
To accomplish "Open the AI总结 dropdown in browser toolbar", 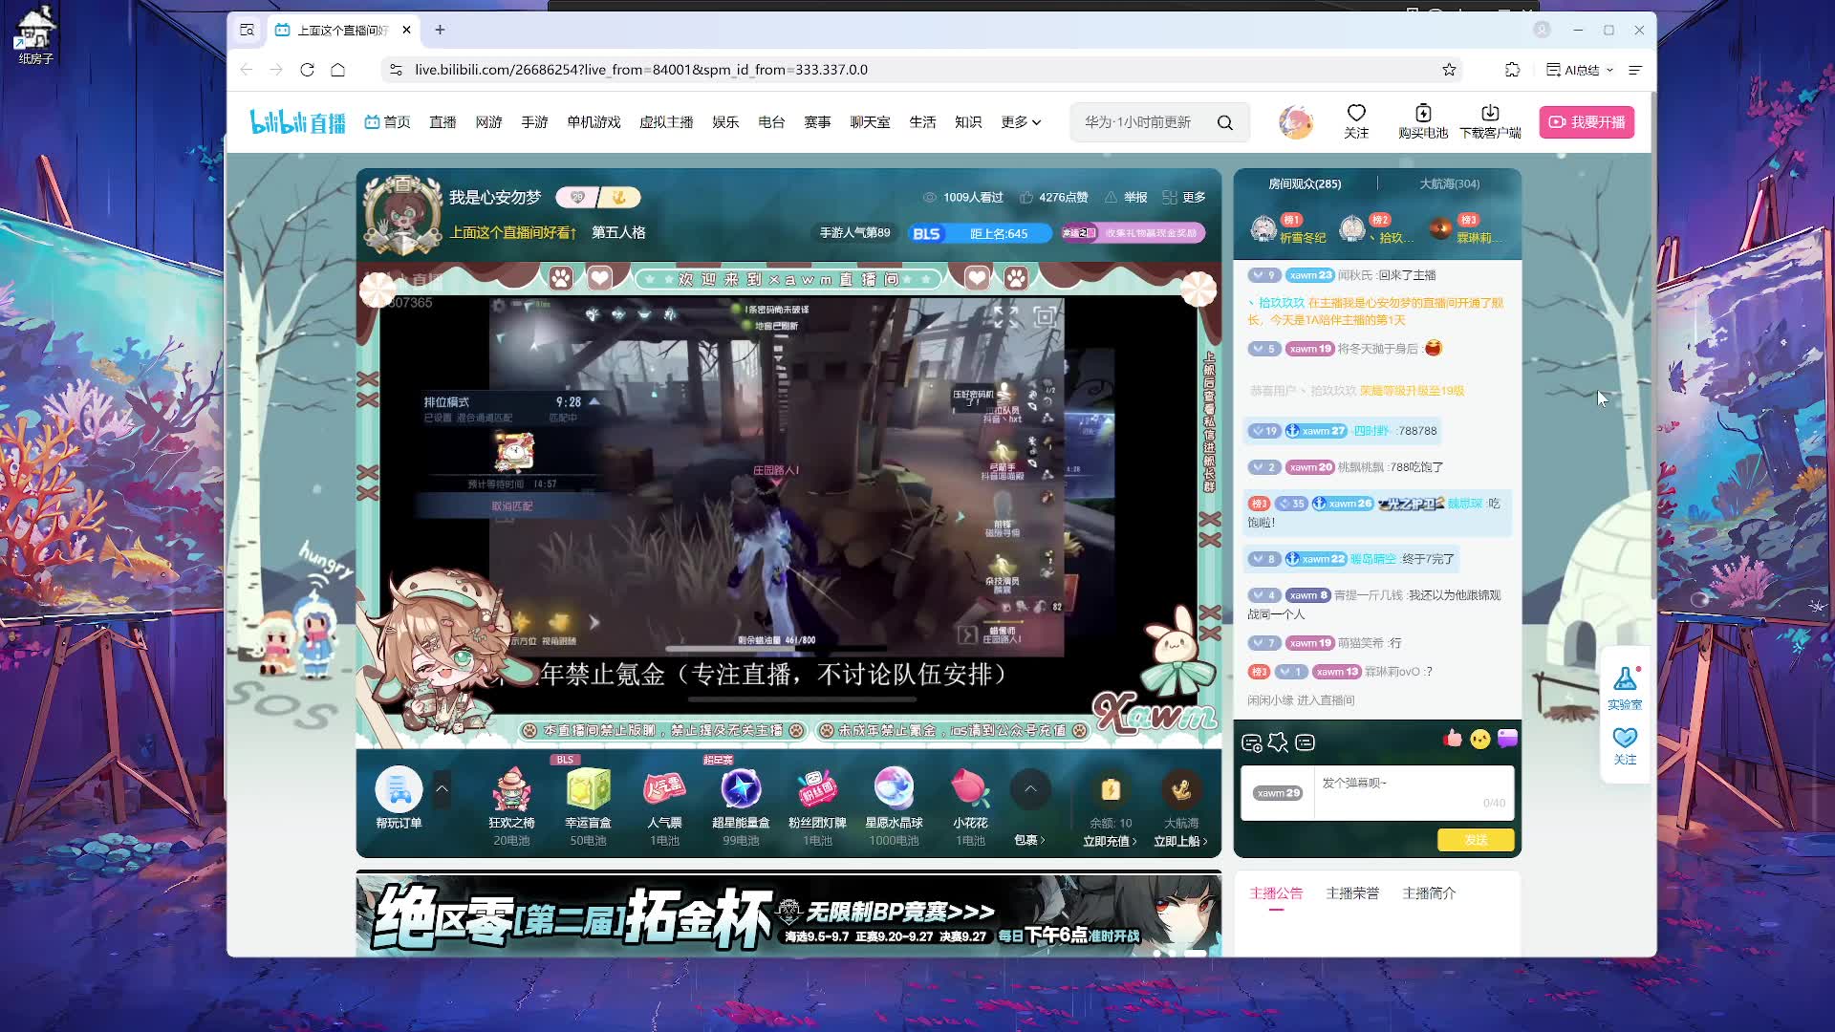I will click(1581, 70).
